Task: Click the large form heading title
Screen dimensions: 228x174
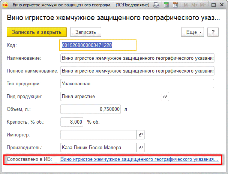Action: pyautogui.click(x=113, y=18)
